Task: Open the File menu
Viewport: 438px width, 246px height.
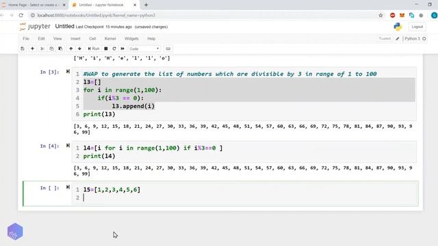Action: (26, 38)
